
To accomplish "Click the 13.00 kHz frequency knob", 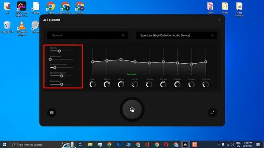I will pos(205,84).
